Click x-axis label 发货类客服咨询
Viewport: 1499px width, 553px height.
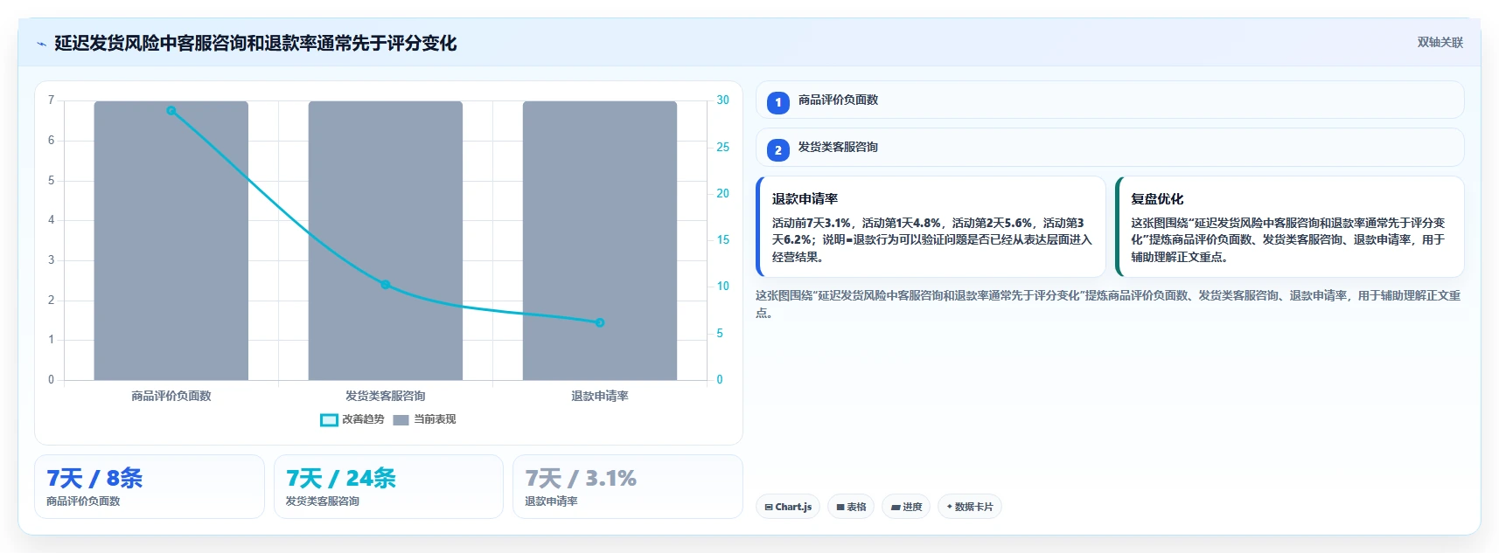click(386, 396)
